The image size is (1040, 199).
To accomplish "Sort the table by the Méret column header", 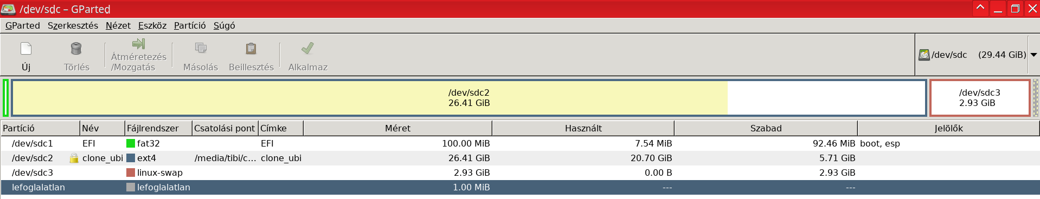I will point(397,128).
